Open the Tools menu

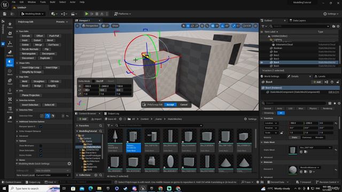click(43, 2)
